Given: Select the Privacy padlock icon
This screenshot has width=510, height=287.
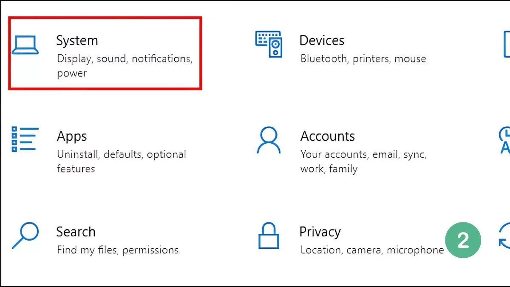Looking at the screenshot, I should (269, 235).
